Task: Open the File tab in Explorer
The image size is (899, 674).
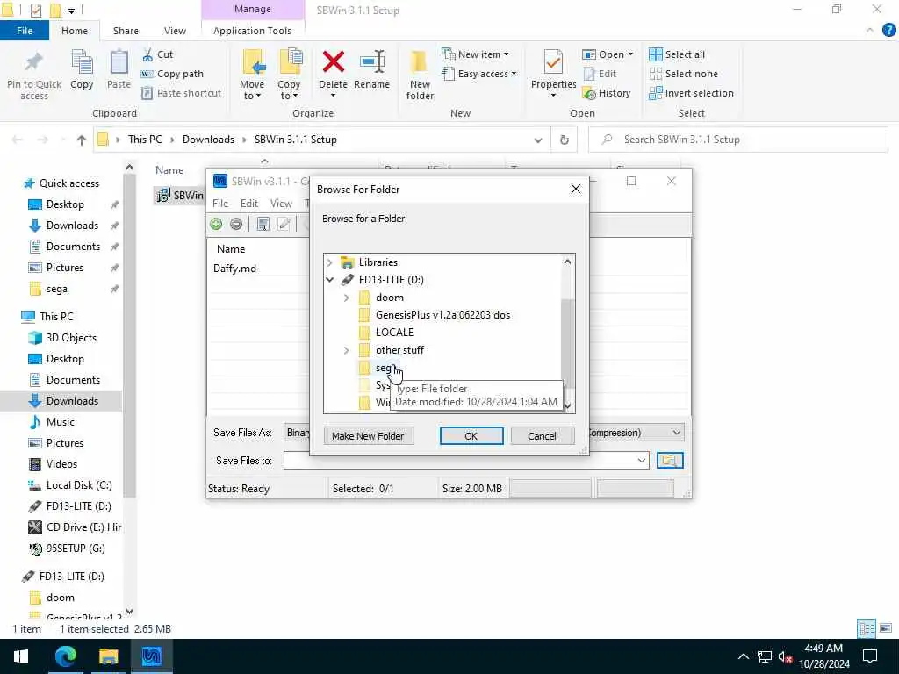Action: click(24, 31)
